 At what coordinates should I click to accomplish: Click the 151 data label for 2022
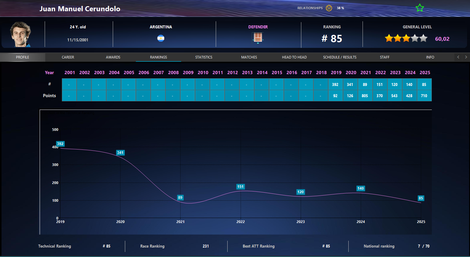point(240,187)
